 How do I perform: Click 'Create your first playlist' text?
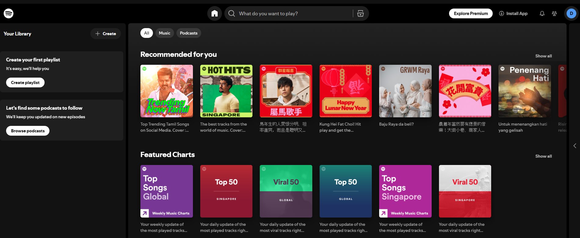pos(33,60)
